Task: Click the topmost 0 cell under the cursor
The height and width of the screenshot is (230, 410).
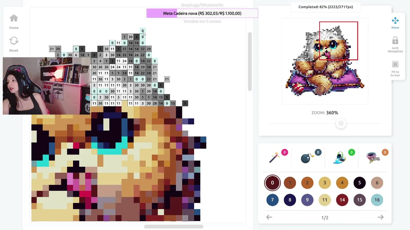Action: (x=143, y=31)
